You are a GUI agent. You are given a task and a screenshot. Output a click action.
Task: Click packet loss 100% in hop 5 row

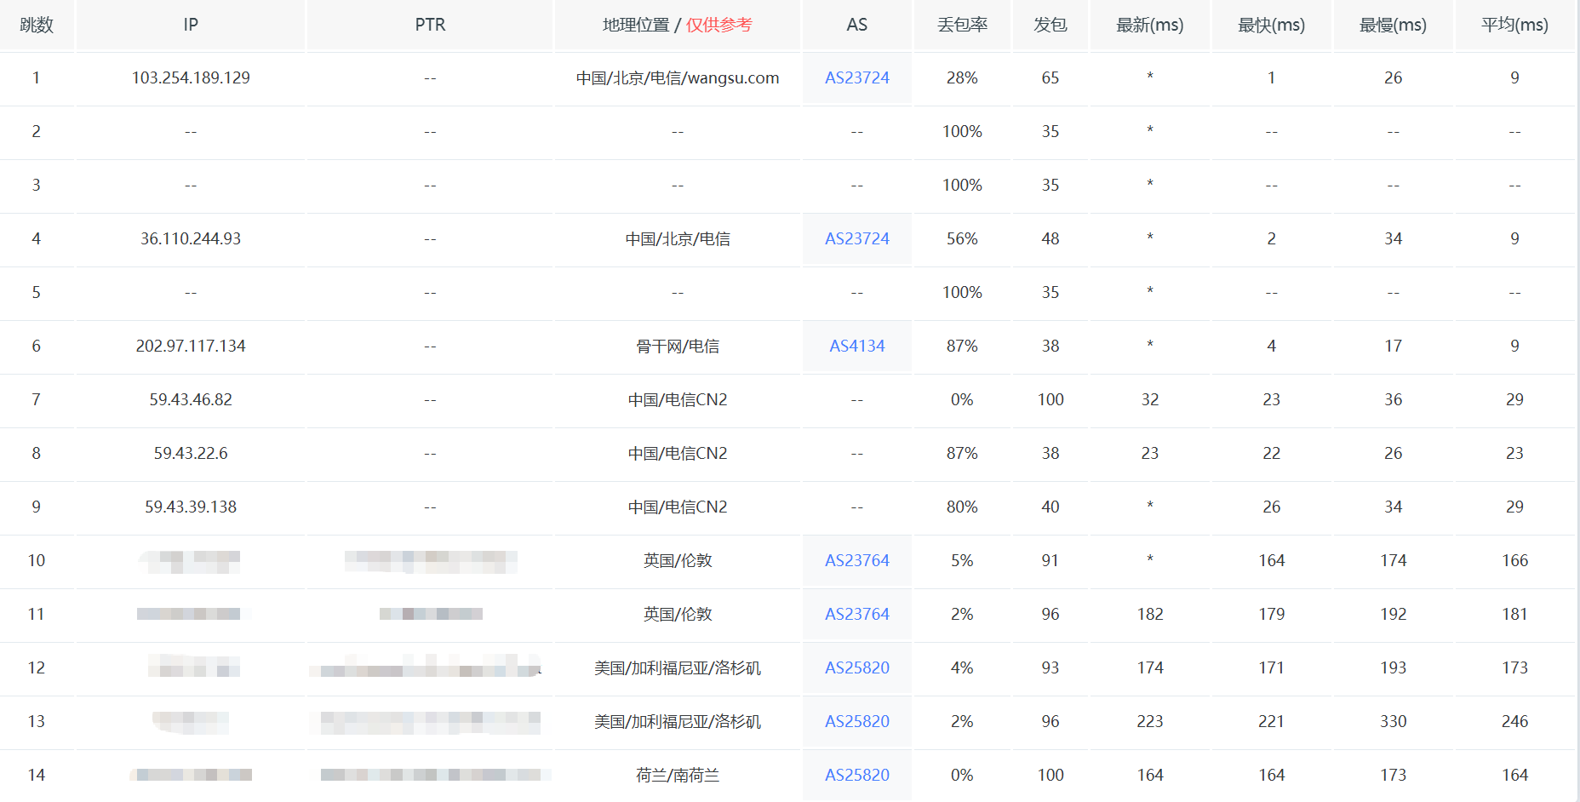pyautogui.click(x=962, y=292)
